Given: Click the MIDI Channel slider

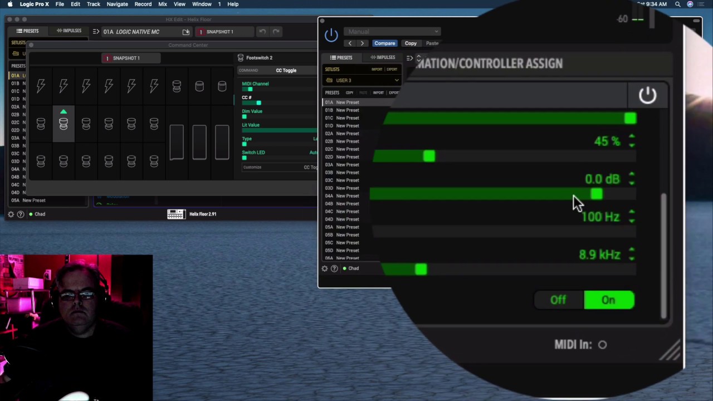Looking at the screenshot, I should point(279,90).
